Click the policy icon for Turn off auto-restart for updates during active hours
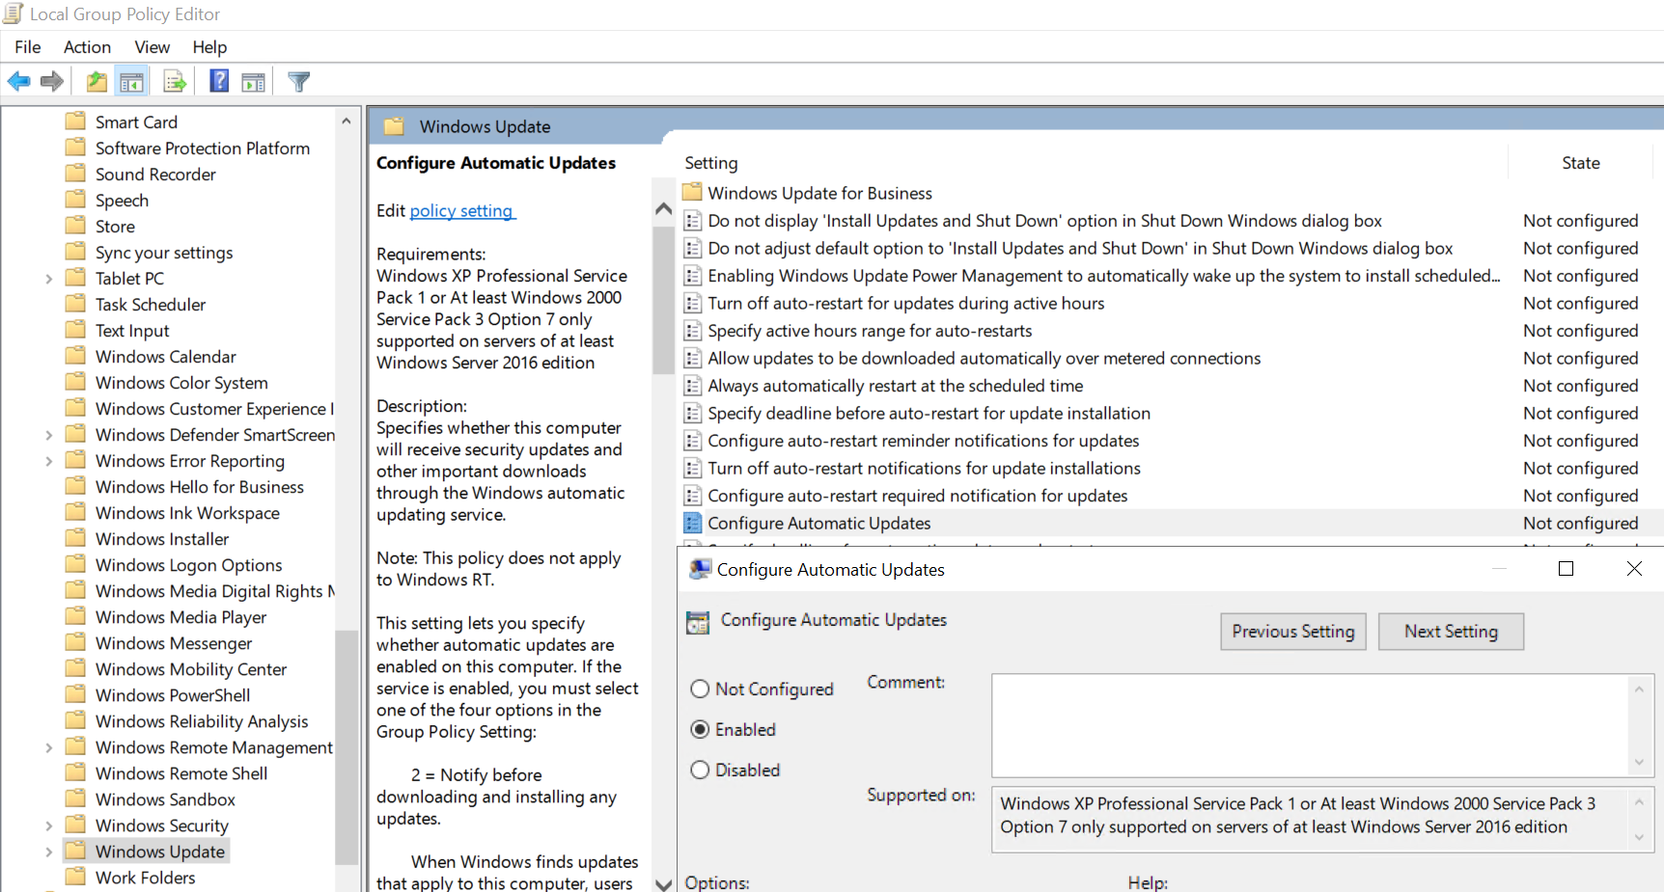Image resolution: width=1664 pixels, height=892 pixels. tap(692, 303)
